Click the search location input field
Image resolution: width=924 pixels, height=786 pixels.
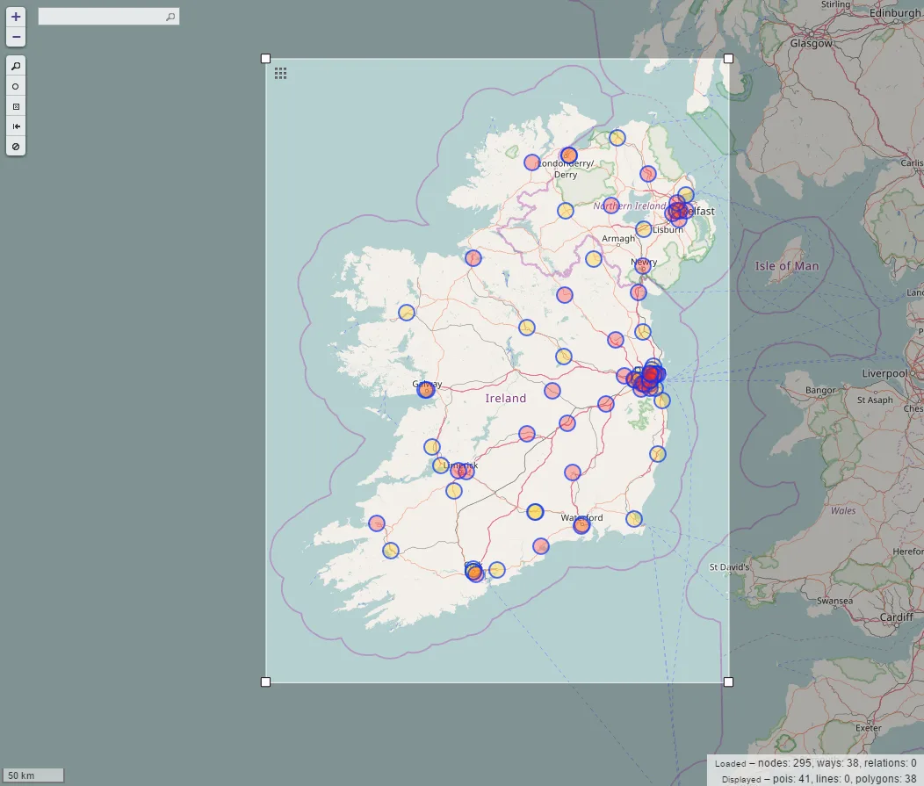tap(108, 17)
